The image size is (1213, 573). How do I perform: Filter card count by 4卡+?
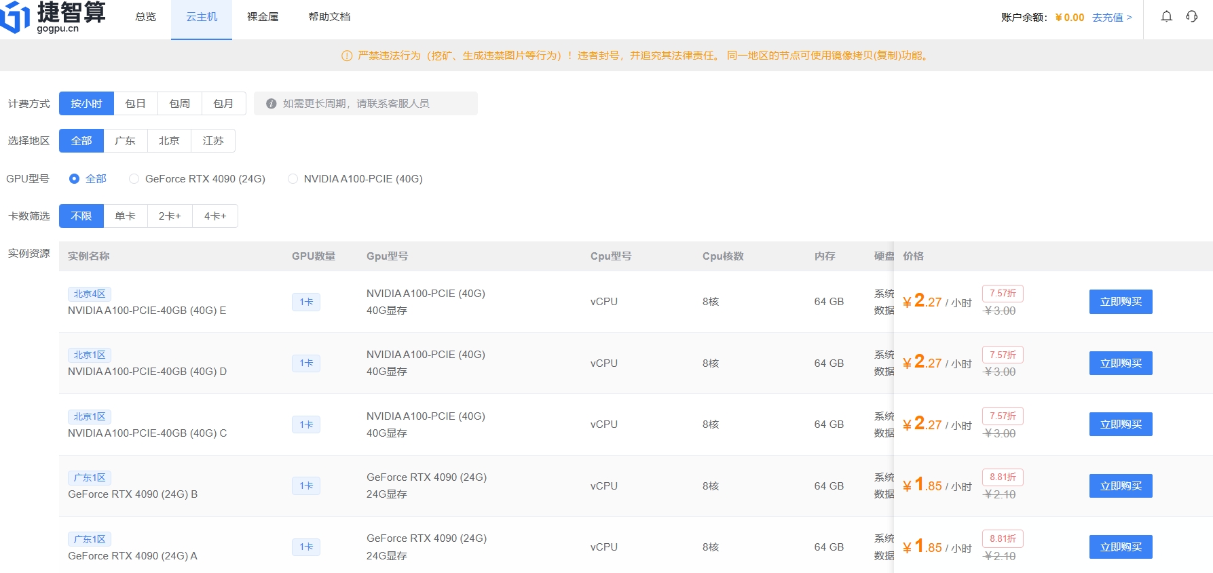click(x=215, y=216)
